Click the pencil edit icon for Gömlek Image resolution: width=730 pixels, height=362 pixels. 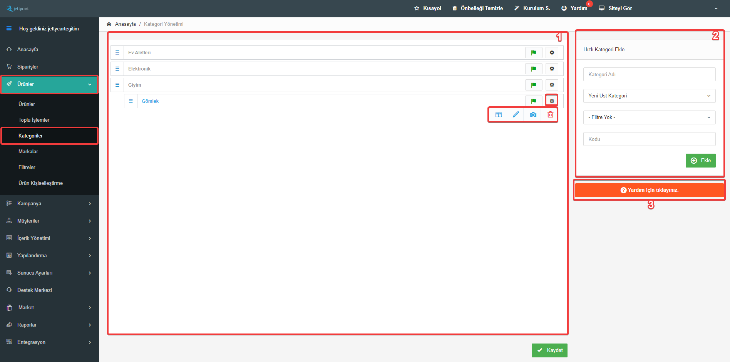pyautogui.click(x=516, y=115)
